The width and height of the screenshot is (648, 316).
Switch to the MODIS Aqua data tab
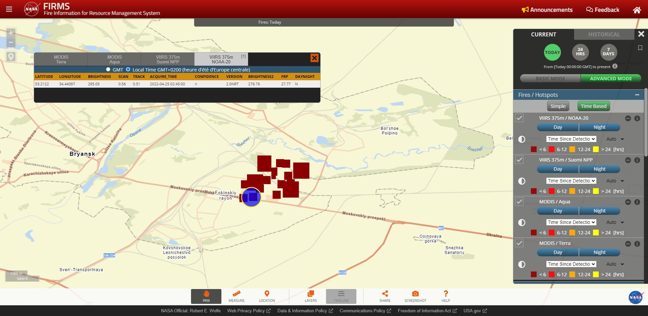point(114,59)
